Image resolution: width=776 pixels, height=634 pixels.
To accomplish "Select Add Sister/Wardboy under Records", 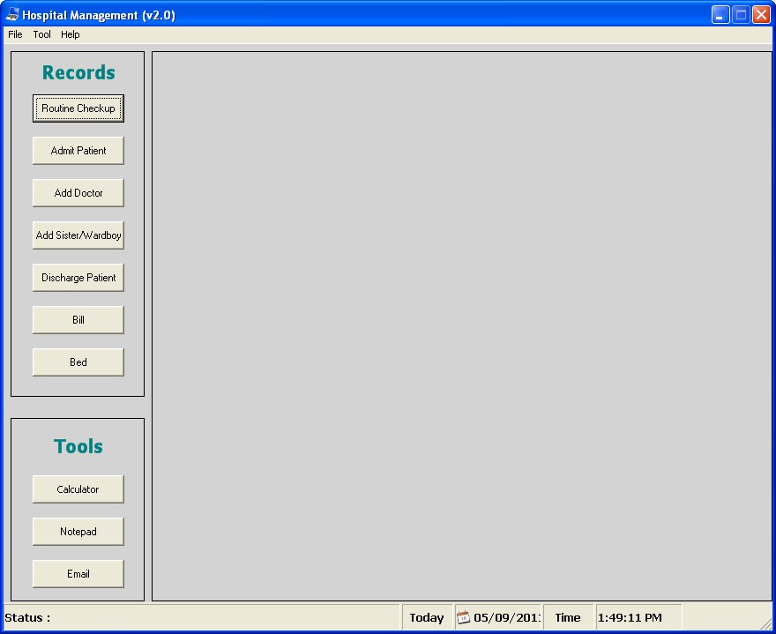I will (78, 235).
